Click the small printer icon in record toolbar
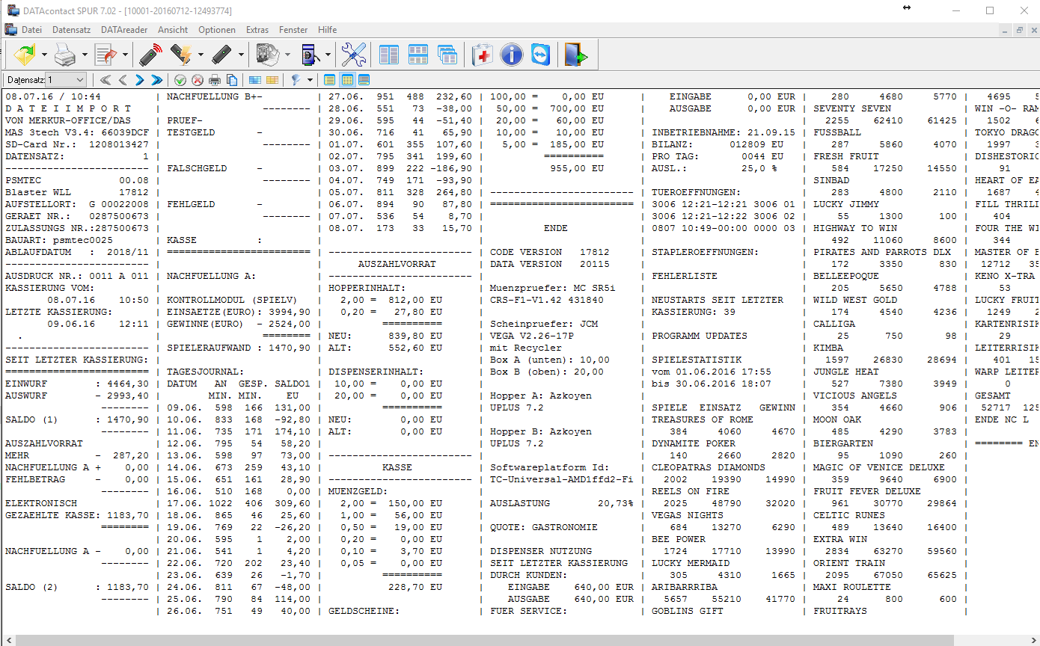The height and width of the screenshot is (646, 1040). click(x=215, y=80)
